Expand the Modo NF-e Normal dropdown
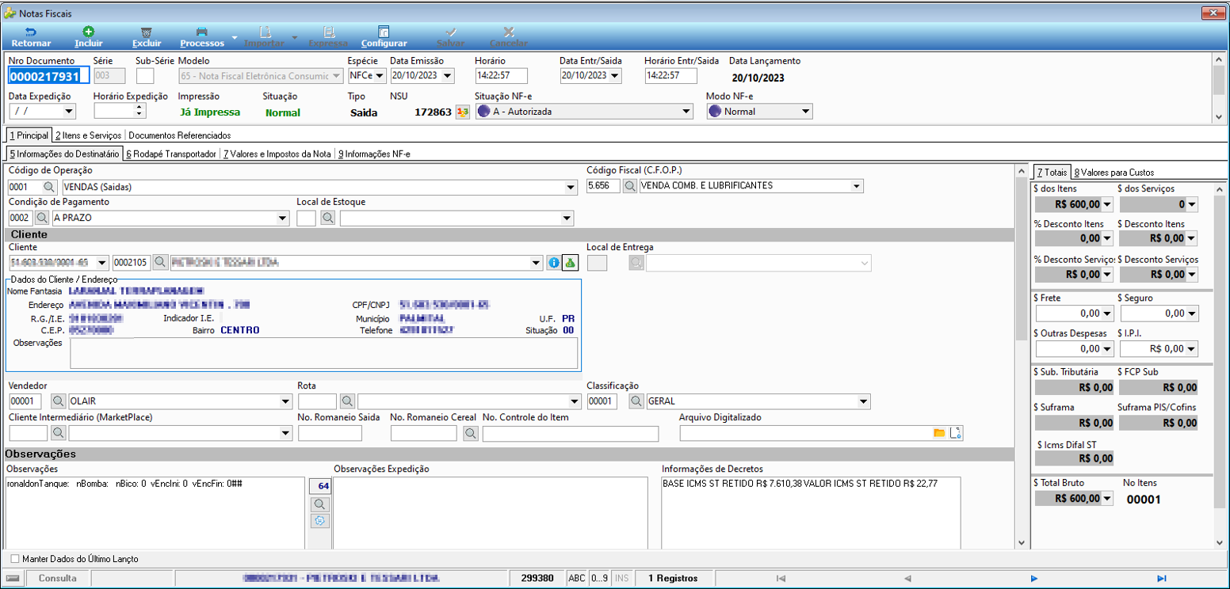This screenshot has height=589, width=1230. pos(806,112)
